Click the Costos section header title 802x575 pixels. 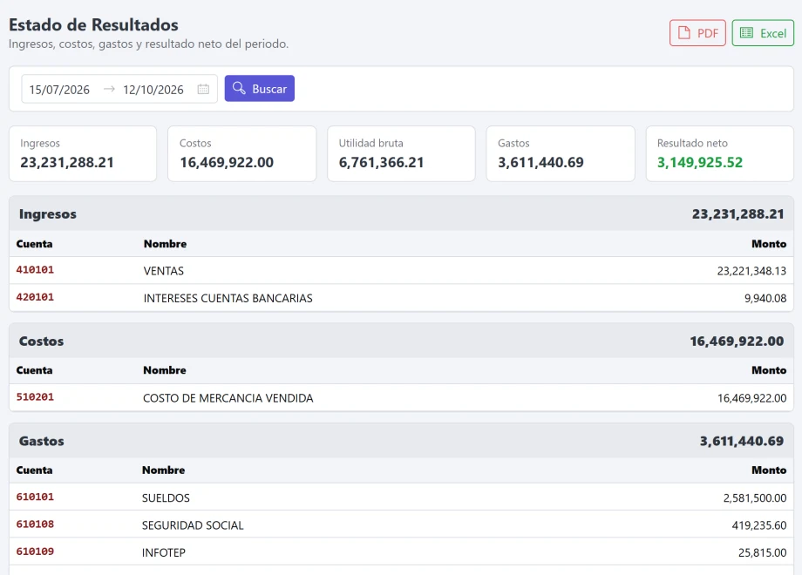(x=42, y=341)
